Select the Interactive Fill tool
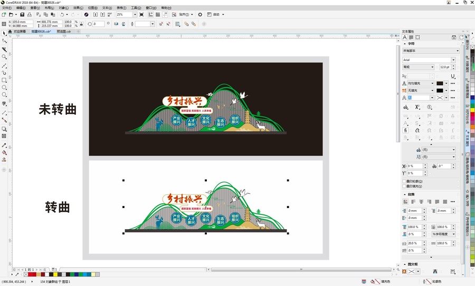 pos(4,153)
